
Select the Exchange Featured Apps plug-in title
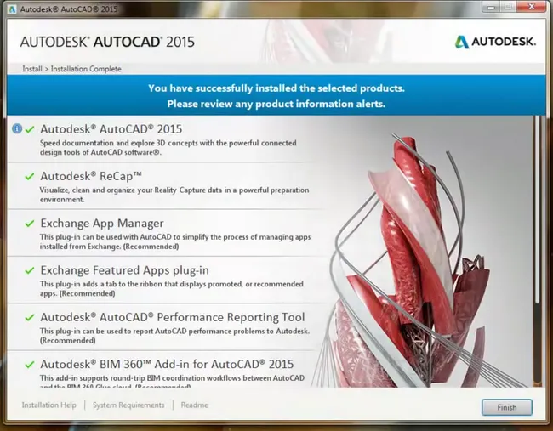tap(124, 270)
